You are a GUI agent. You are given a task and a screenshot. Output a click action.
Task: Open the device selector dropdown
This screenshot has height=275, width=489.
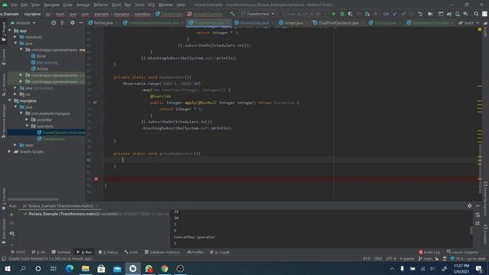(x=303, y=14)
